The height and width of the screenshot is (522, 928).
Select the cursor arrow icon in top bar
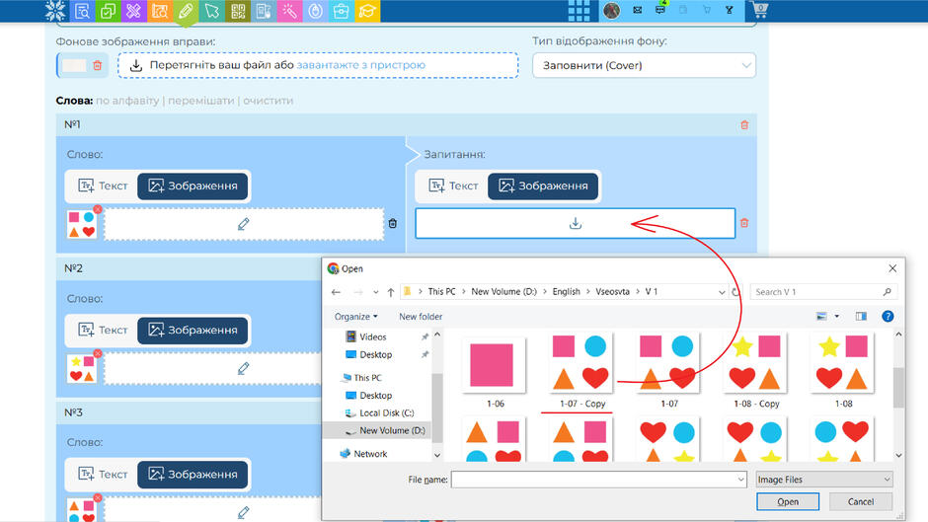pos(212,11)
